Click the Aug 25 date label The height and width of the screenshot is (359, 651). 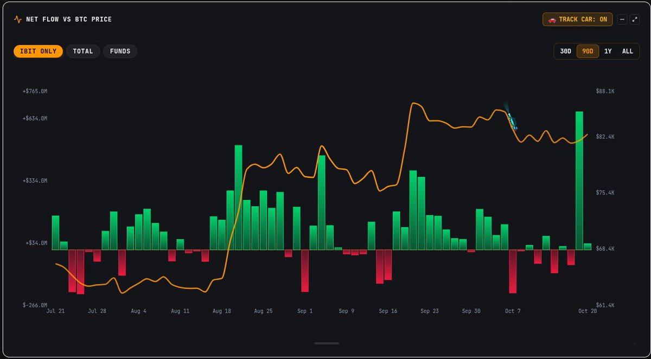pyautogui.click(x=263, y=311)
